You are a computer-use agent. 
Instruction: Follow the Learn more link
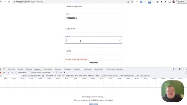93,104
